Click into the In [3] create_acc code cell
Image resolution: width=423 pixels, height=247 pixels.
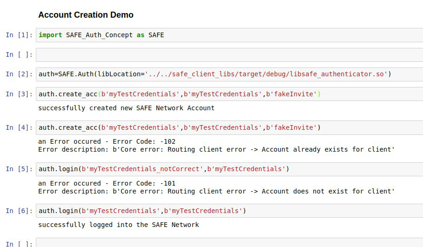click(228, 94)
